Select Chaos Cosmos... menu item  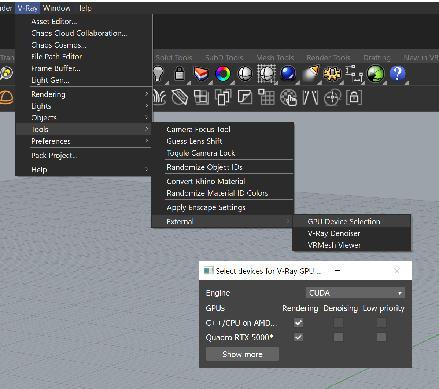click(x=84, y=45)
